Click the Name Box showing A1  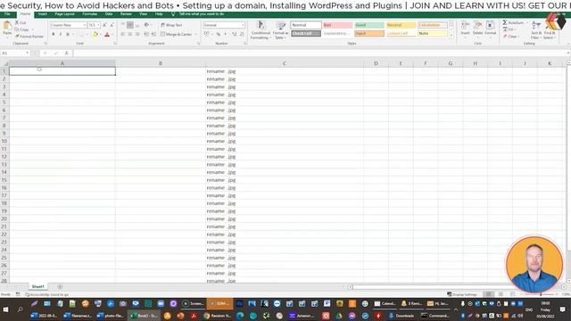(x=15, y=53)
